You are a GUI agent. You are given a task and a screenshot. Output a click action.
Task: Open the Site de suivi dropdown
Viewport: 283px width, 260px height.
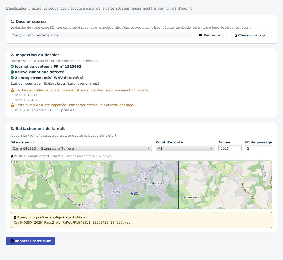tap(81, 148)
